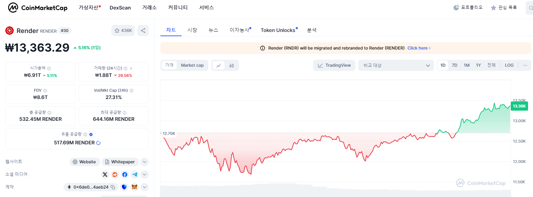Open the Reddit social link
This screenshot has height=197, width=533.
point(115,175)
